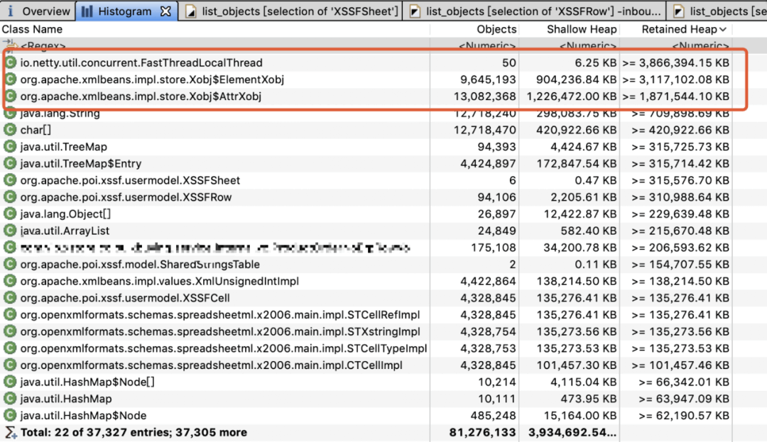
Task: Sort by the Class Name column header
Action: pos(32,29)
